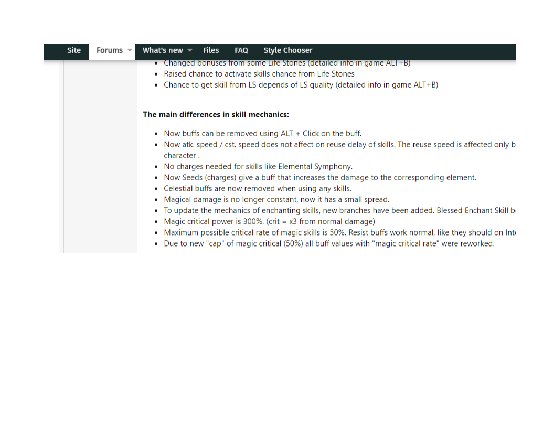Viewport: 554px width, 428px height.
Task: Select the Forums tab
Action: point(109,51)
